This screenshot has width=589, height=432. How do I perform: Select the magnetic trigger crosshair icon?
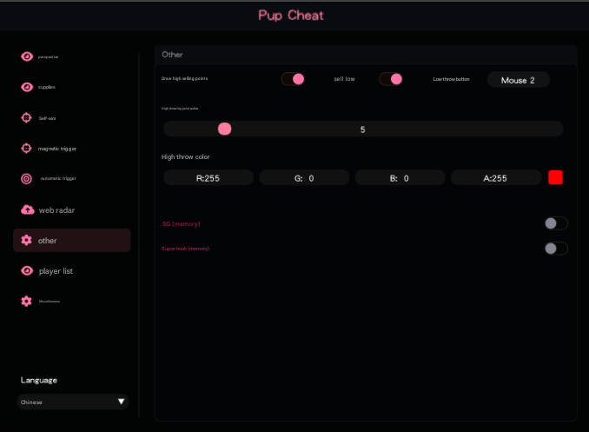pos(26,149)
